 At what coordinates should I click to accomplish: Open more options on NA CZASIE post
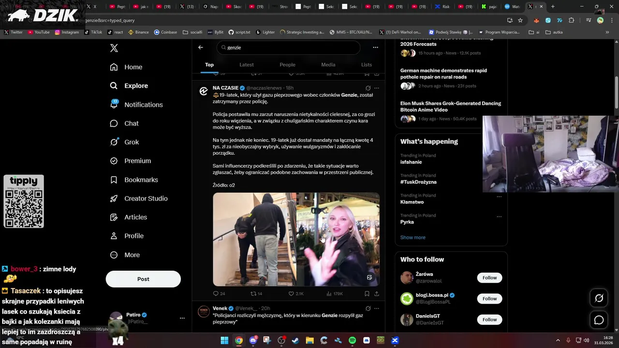[377, 88]
